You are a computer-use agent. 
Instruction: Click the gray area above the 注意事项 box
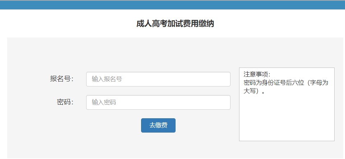click(286, 54)
